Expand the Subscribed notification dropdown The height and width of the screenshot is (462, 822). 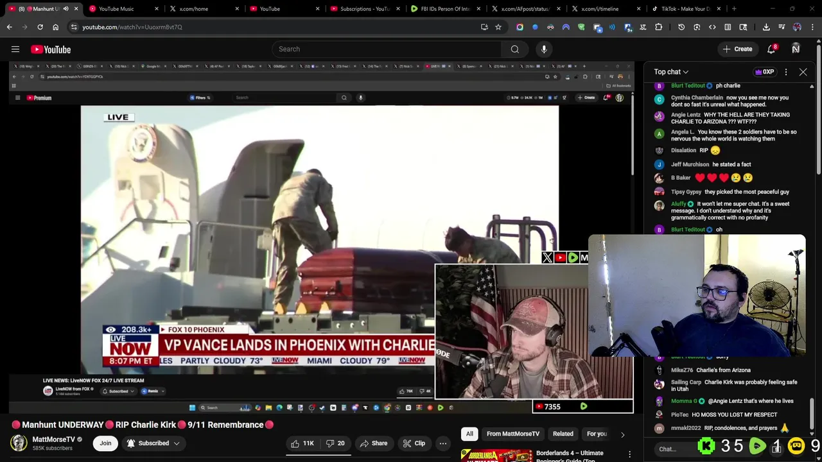click(x=153, y=443)
